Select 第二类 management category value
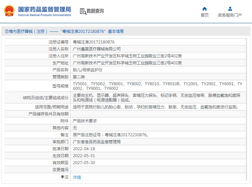This screenshot has height=187, width=252. [79, 77]
